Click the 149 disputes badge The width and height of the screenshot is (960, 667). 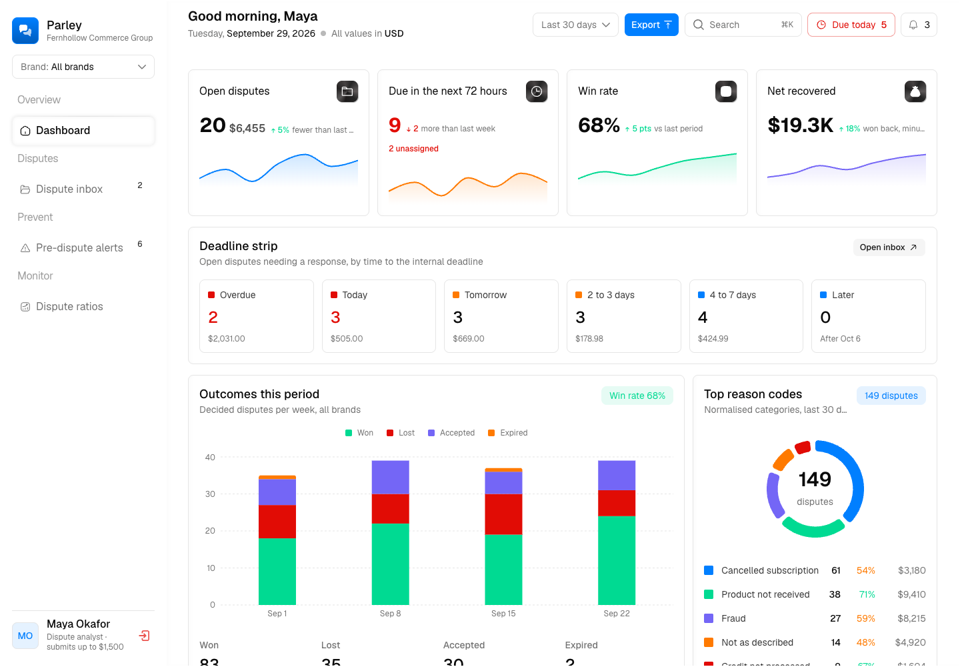pyautogui.click(x=891, y=396)
